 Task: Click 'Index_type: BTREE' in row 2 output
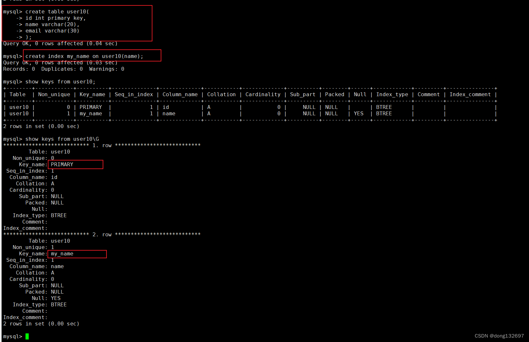(40, 305)
